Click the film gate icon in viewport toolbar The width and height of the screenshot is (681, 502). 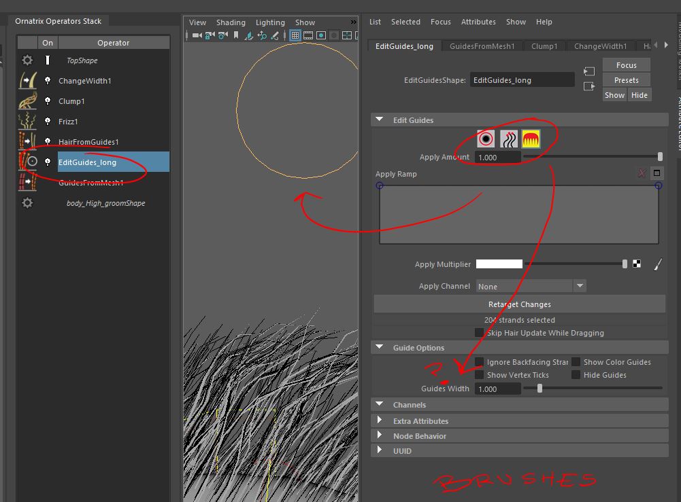coord(308,35)
